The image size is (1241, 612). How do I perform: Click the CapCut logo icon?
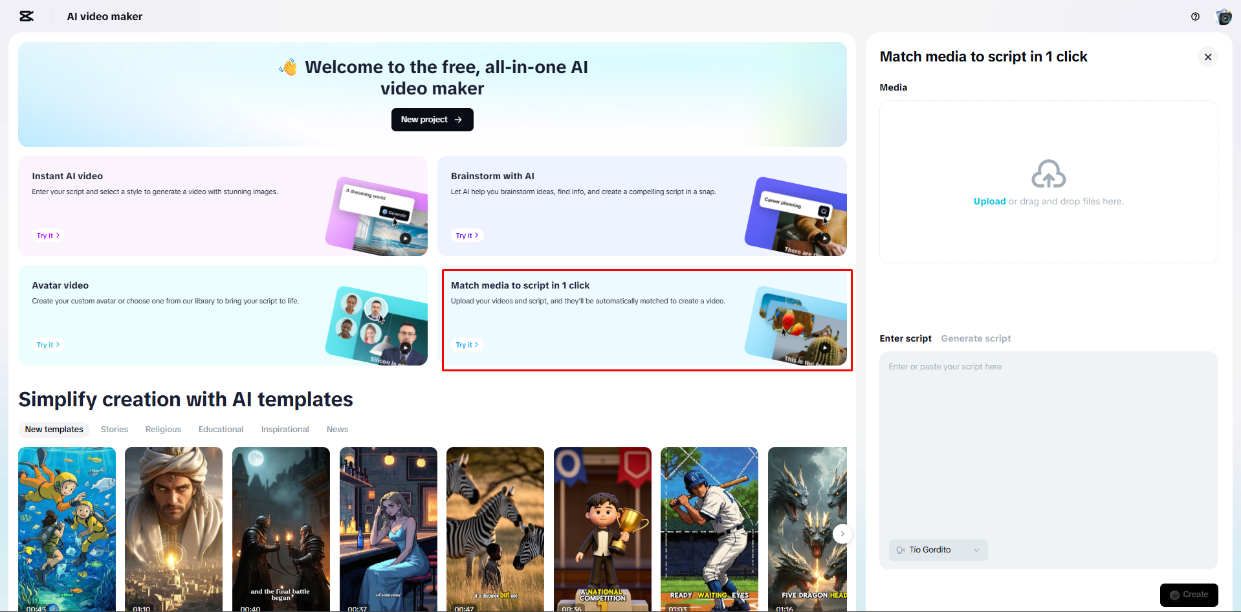pos(27,16)
